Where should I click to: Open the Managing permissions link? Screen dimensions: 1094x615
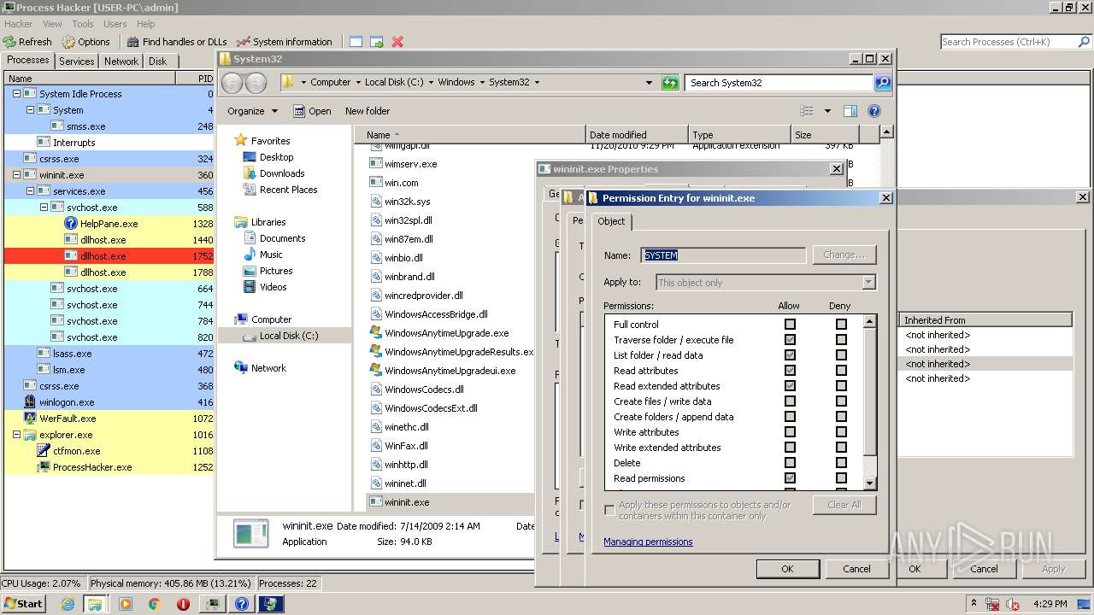tap(648, 542)
